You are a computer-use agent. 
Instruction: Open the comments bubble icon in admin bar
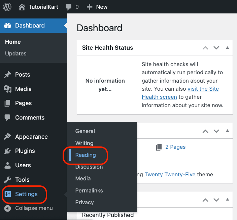pyautogui.click(x=68, y=7)
